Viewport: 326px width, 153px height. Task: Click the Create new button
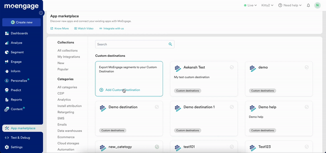pos(22,22)
